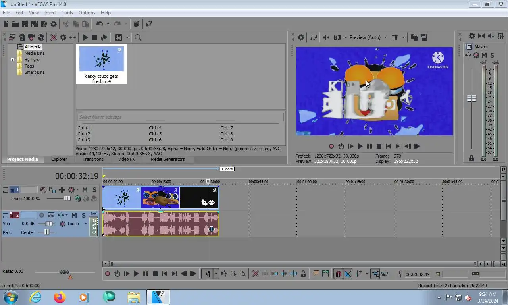
Task: Open the Options menu
Action: (87, 13)
